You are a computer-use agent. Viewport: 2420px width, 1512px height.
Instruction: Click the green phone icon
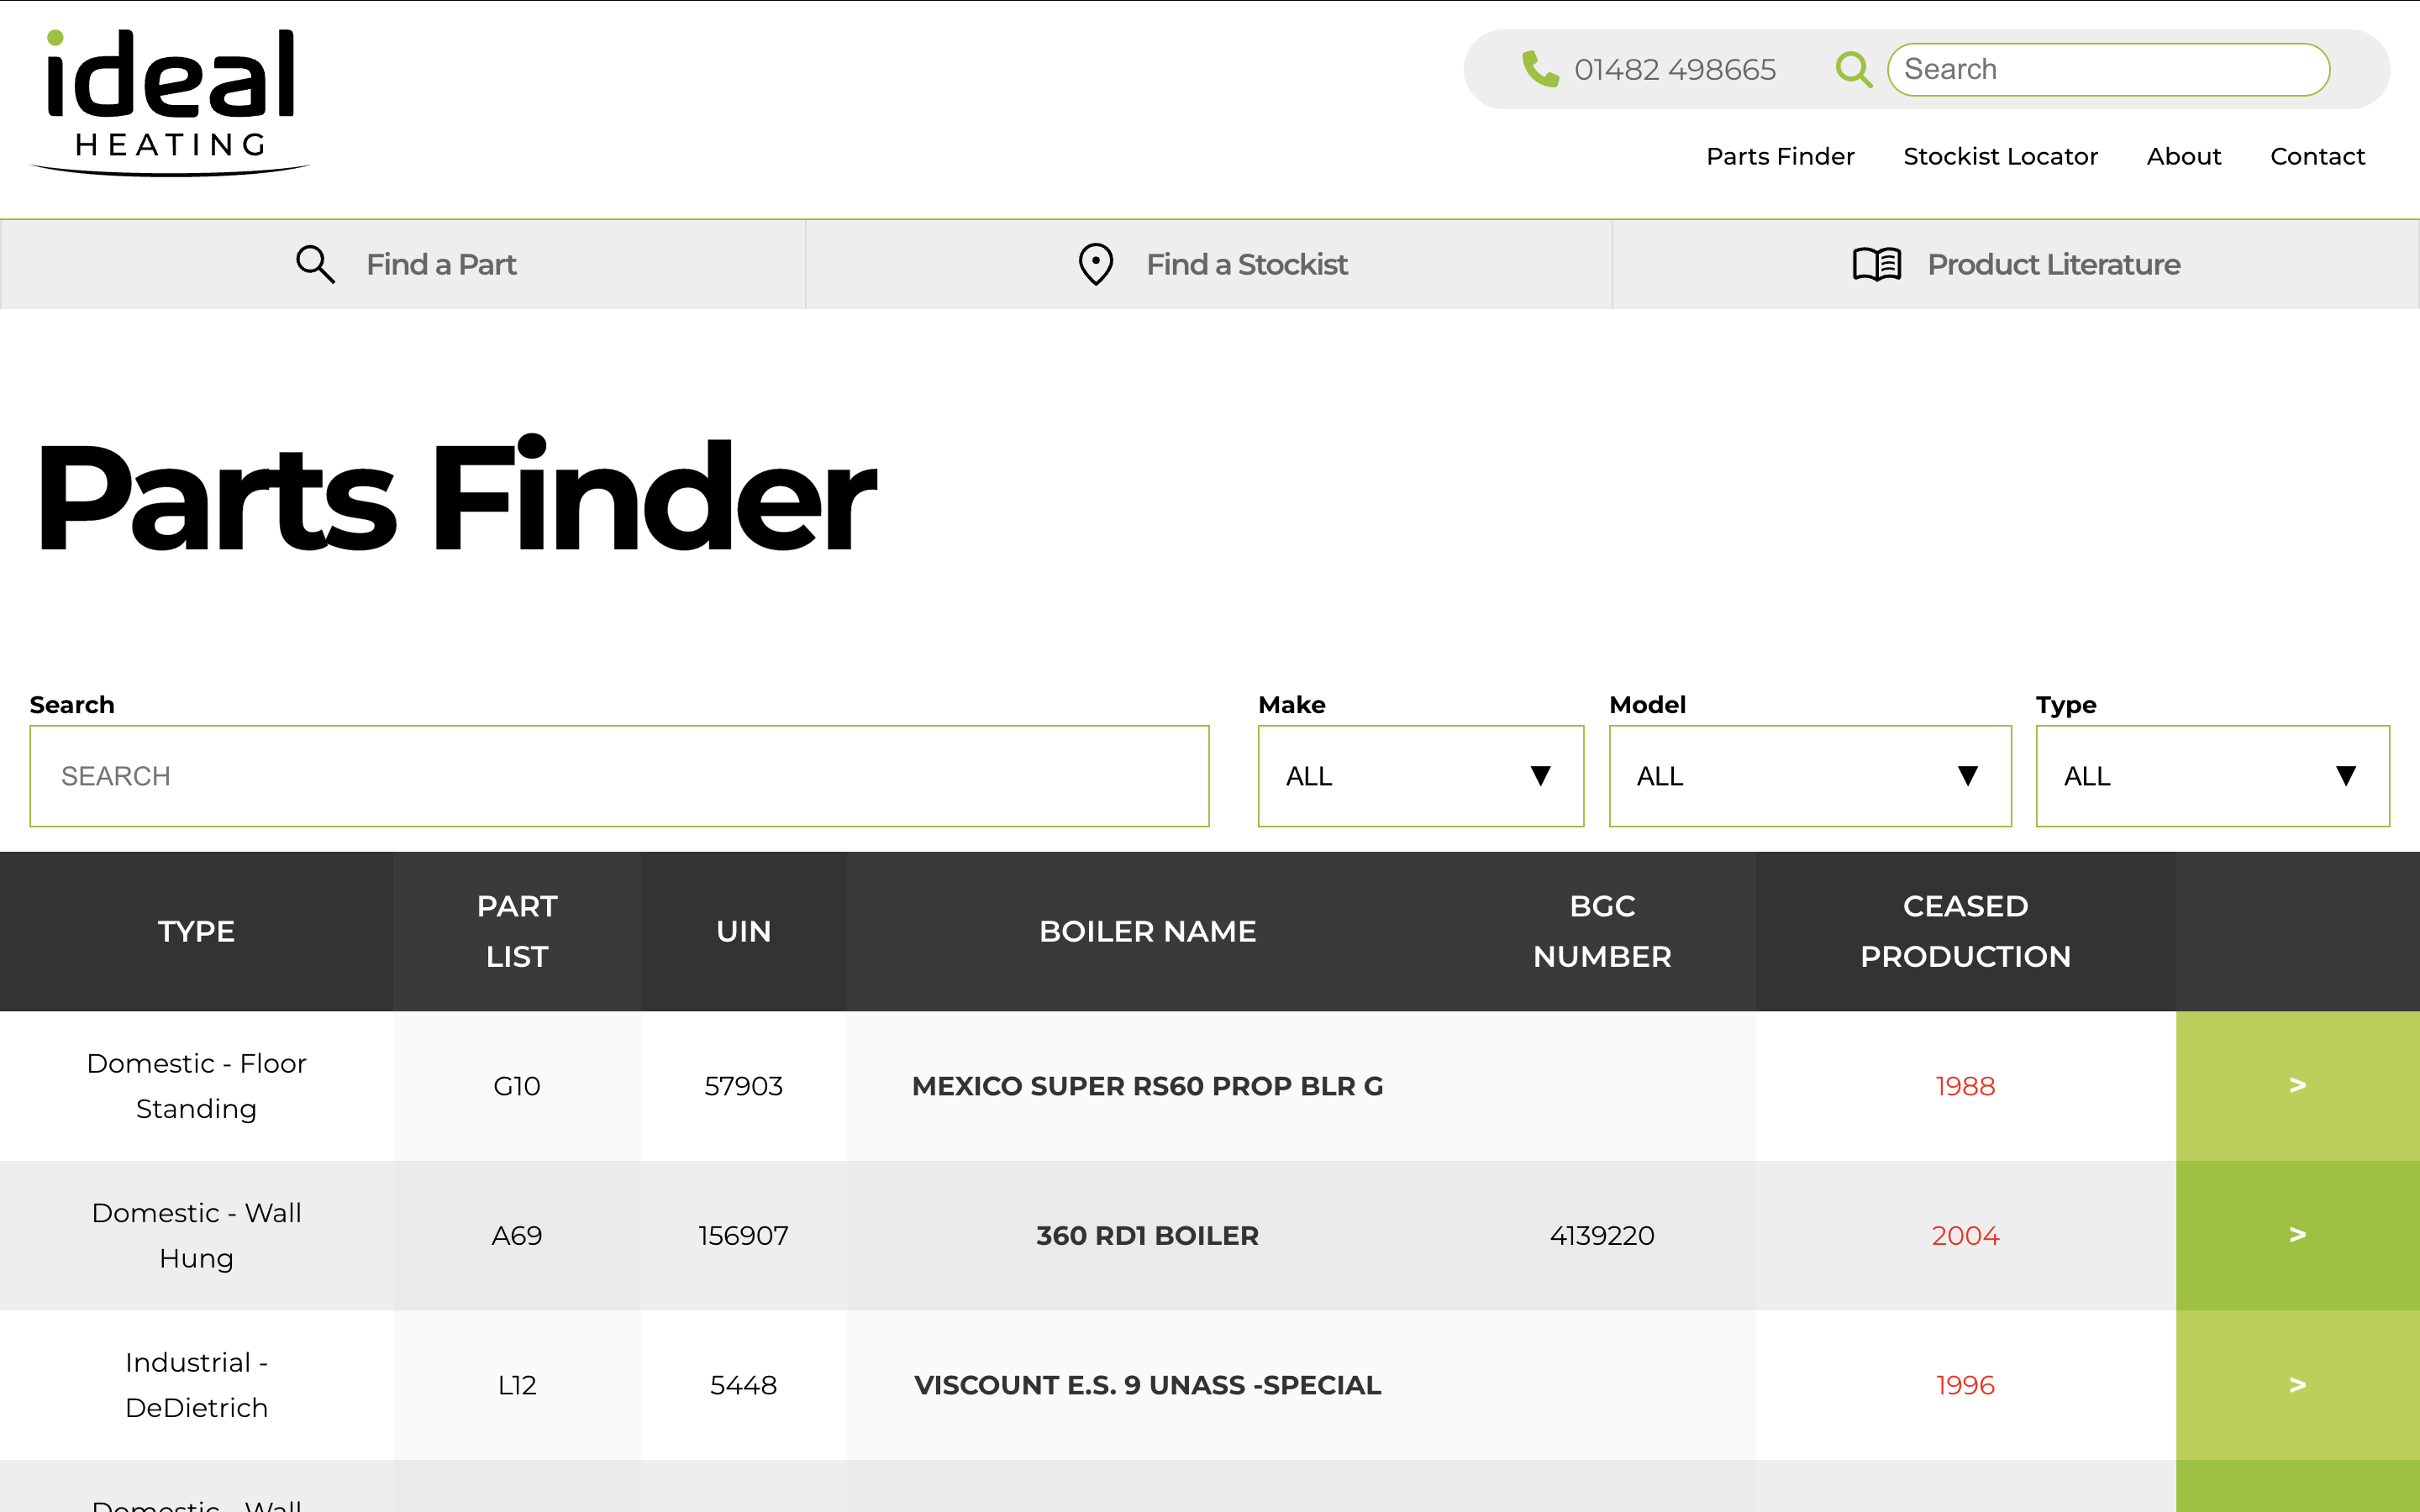coord(1540,69)
